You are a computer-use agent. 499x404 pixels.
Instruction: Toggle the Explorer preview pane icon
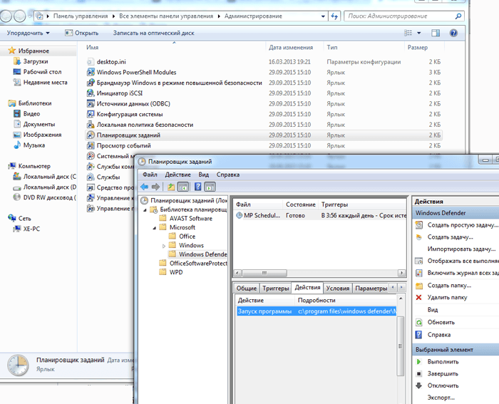click(436, 33)
